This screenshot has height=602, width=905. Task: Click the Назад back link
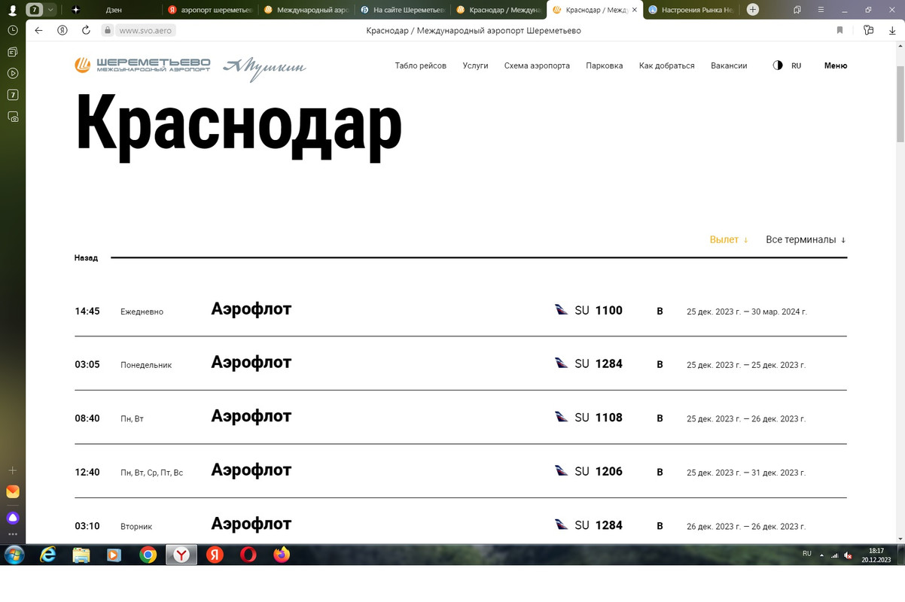point(86,257)
